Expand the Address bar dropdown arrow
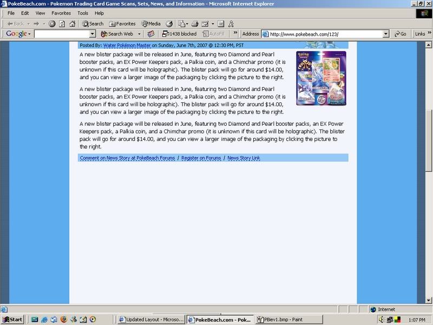This screenshot has height=325, width=433. (x=386, y=34)
